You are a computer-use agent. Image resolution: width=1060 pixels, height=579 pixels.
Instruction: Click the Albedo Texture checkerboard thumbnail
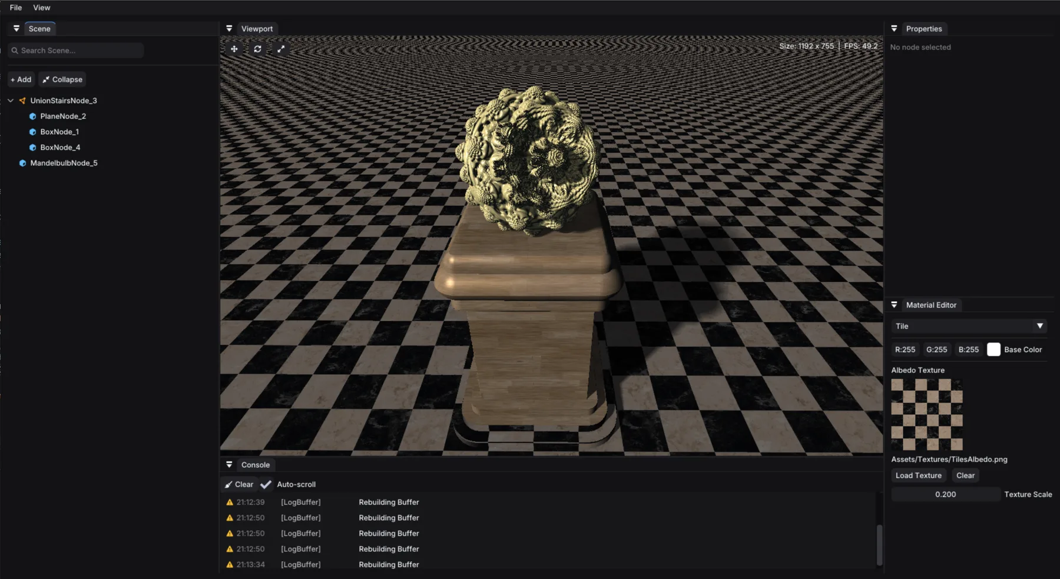click(x=927, y=415)
